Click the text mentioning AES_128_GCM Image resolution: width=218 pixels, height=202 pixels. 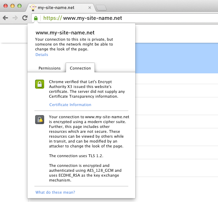click(85, 170)
